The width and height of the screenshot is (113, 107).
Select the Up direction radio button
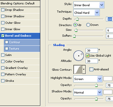click(x=75, y=25)
